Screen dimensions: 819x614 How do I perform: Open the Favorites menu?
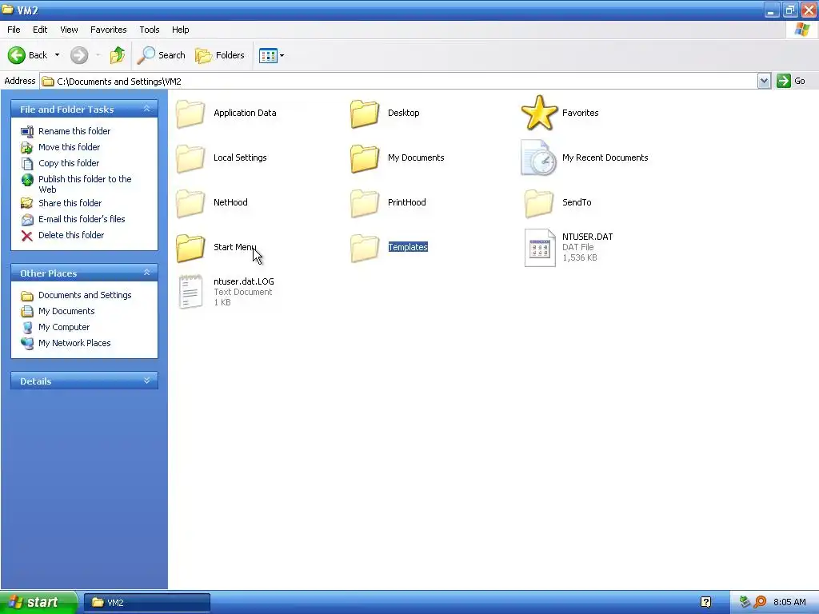pyautogui.click(x=108, y=30)
